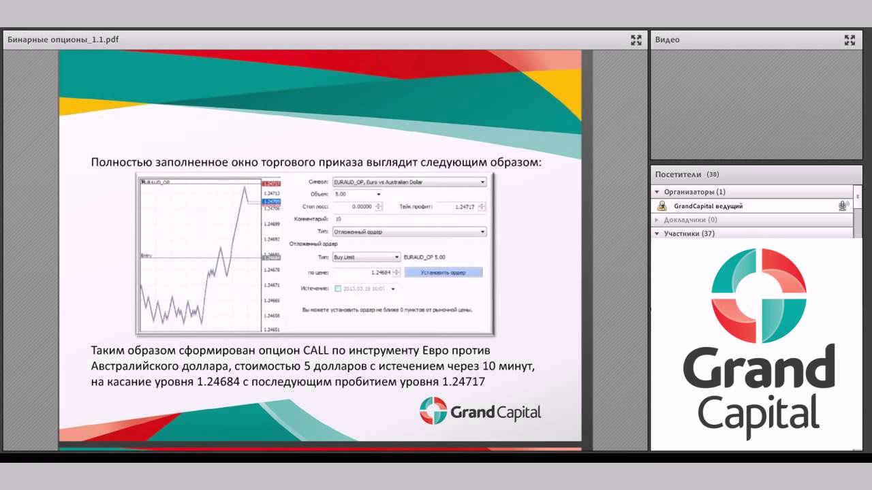
Task: Click the Тейк профит 1.24717 field
Action: (x=456, y=206)
